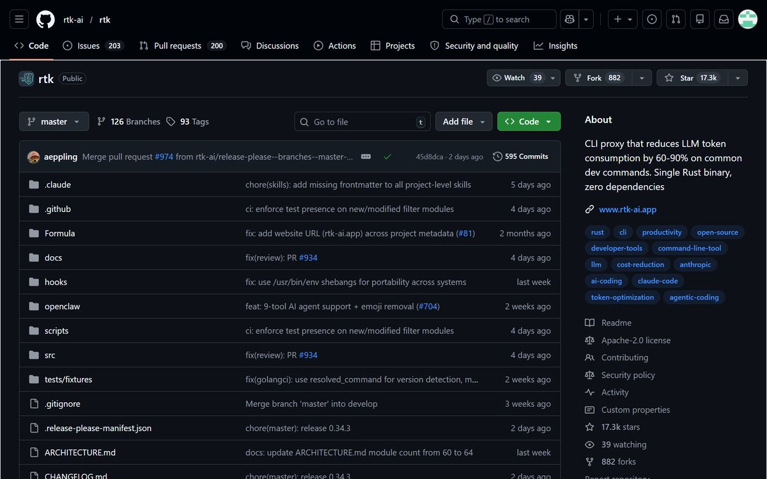Open .release-please-manifest.json file
Image resolution: width=767 pixels, height=479 pixels.
tap(98, 428)
